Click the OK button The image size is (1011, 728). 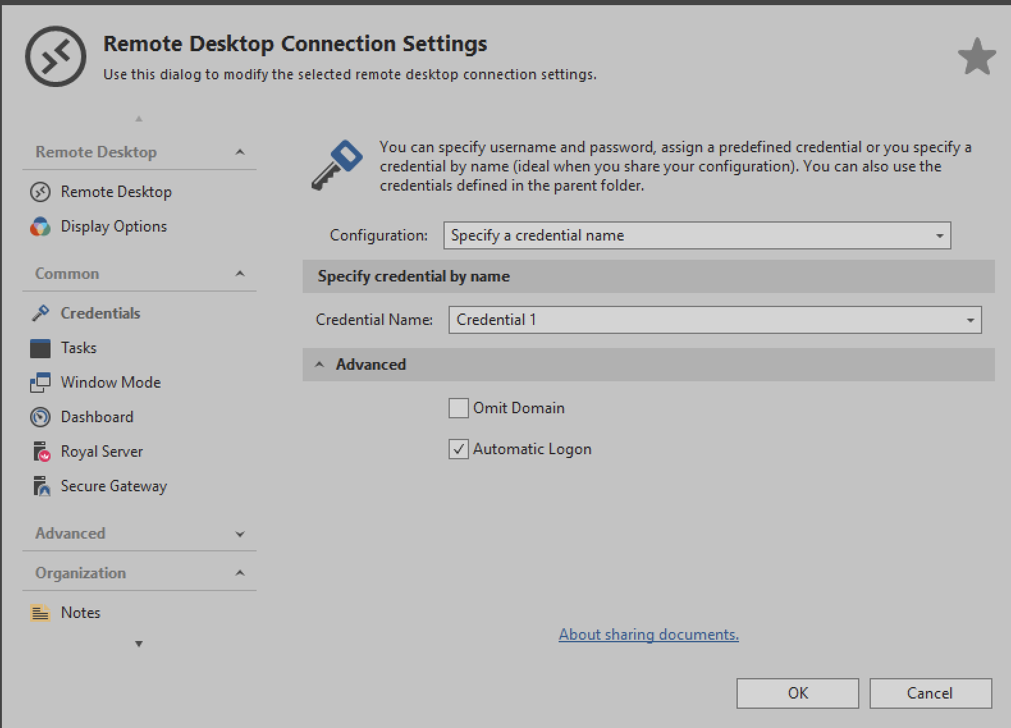(797, 693)
